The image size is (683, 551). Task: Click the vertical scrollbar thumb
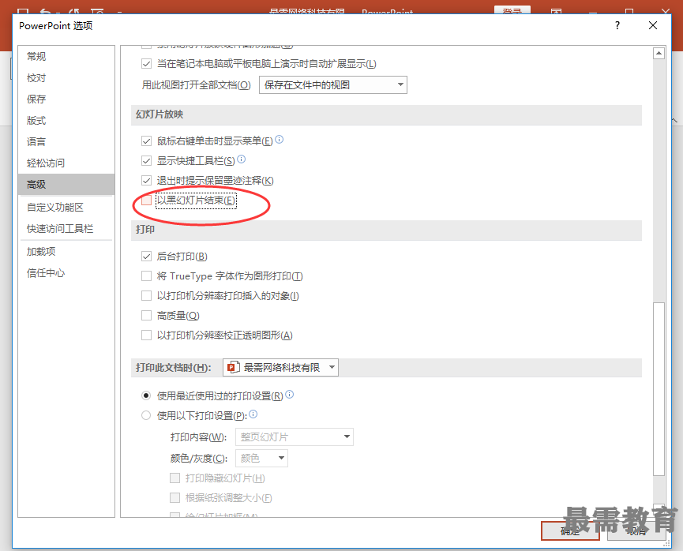click(659, 389)
